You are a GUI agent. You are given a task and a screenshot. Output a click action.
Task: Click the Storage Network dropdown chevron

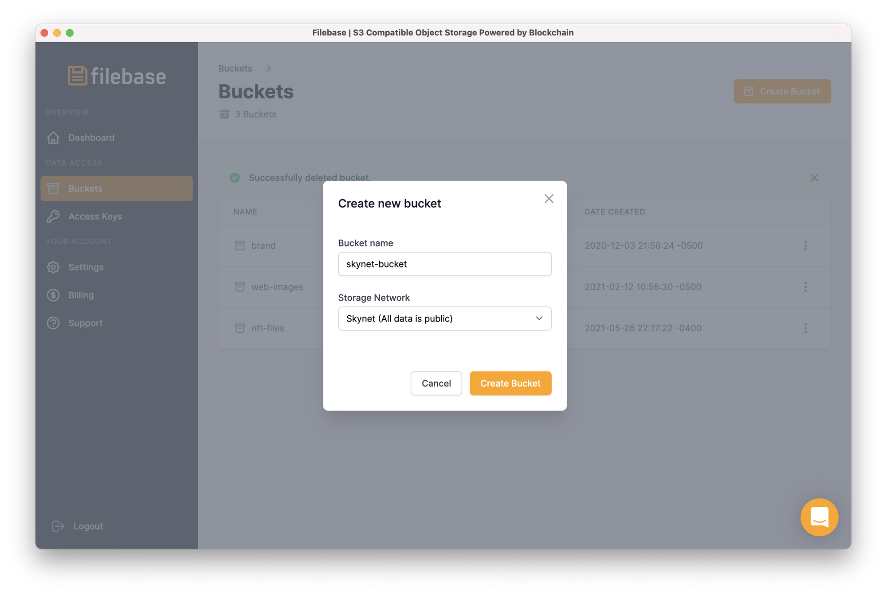(x=539, y=318)
